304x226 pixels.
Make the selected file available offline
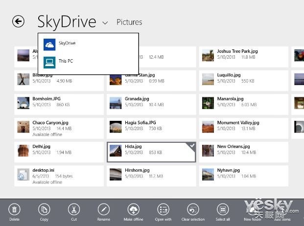click(x=133, y=212)
